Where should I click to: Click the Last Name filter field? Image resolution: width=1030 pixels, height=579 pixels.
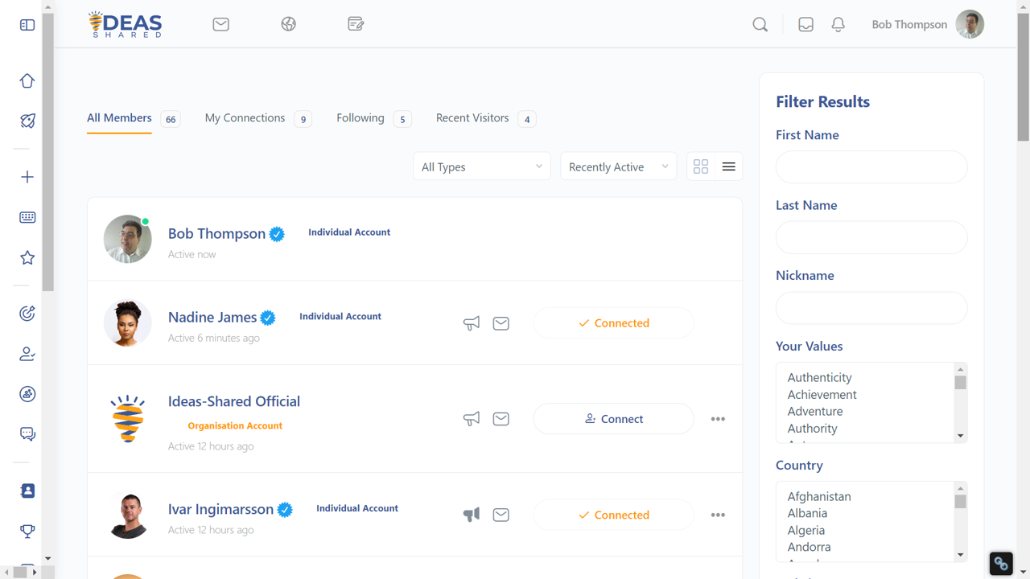click(x=871, y=237)
